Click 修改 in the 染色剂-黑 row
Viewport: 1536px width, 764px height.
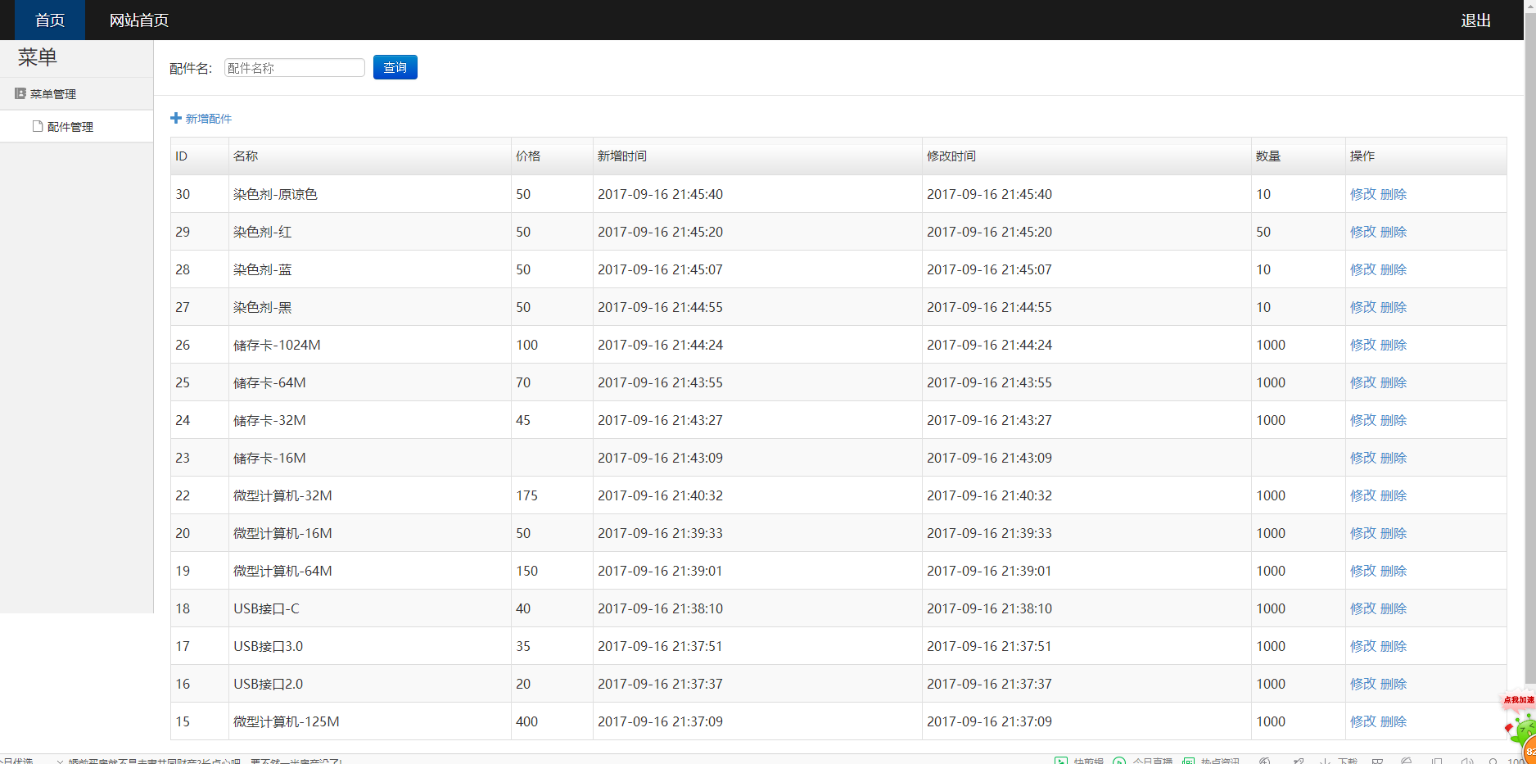point(1363,307)
